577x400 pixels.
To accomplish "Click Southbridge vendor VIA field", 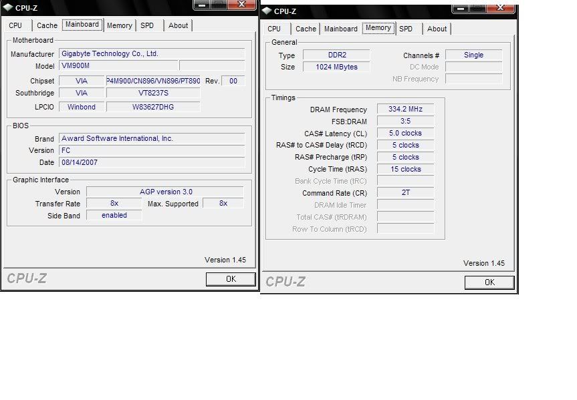I will pyautogui.click(x=82, y=93).
